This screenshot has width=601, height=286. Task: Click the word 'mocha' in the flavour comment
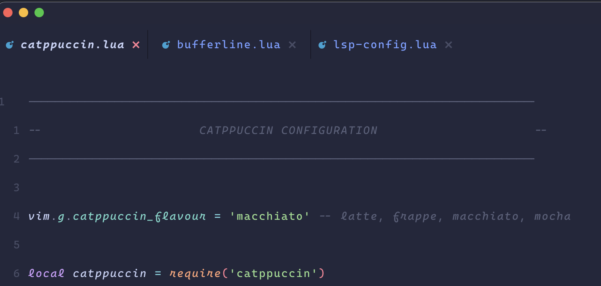point(552,216)
